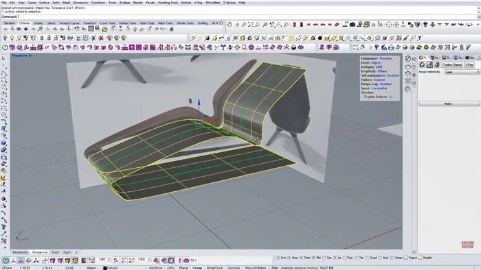Click the named CPlanes grid table icon

coord(91,29)
